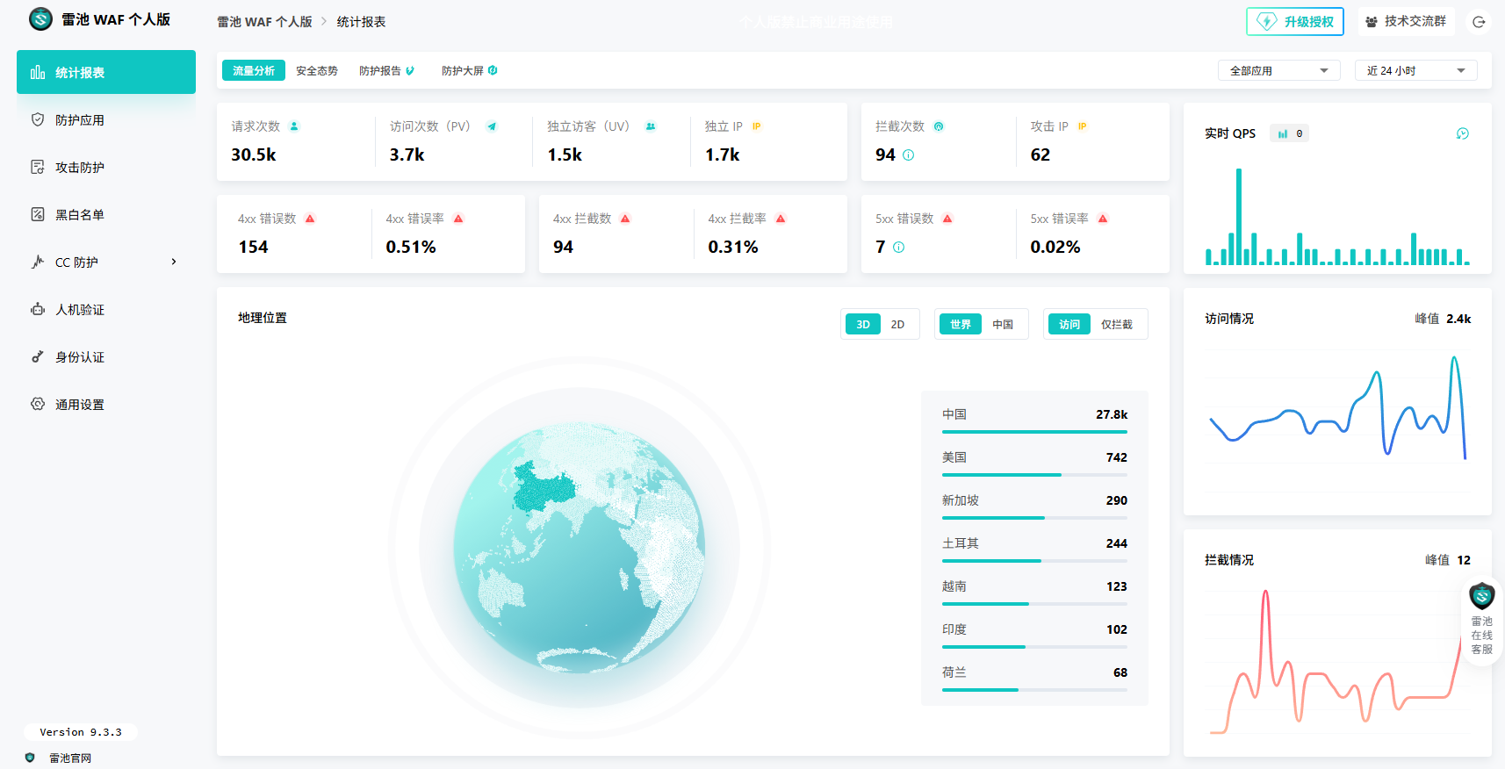Click the 3D globe visualization
Viewport: 1505px width, 769px height.
[x=579, y=548]
